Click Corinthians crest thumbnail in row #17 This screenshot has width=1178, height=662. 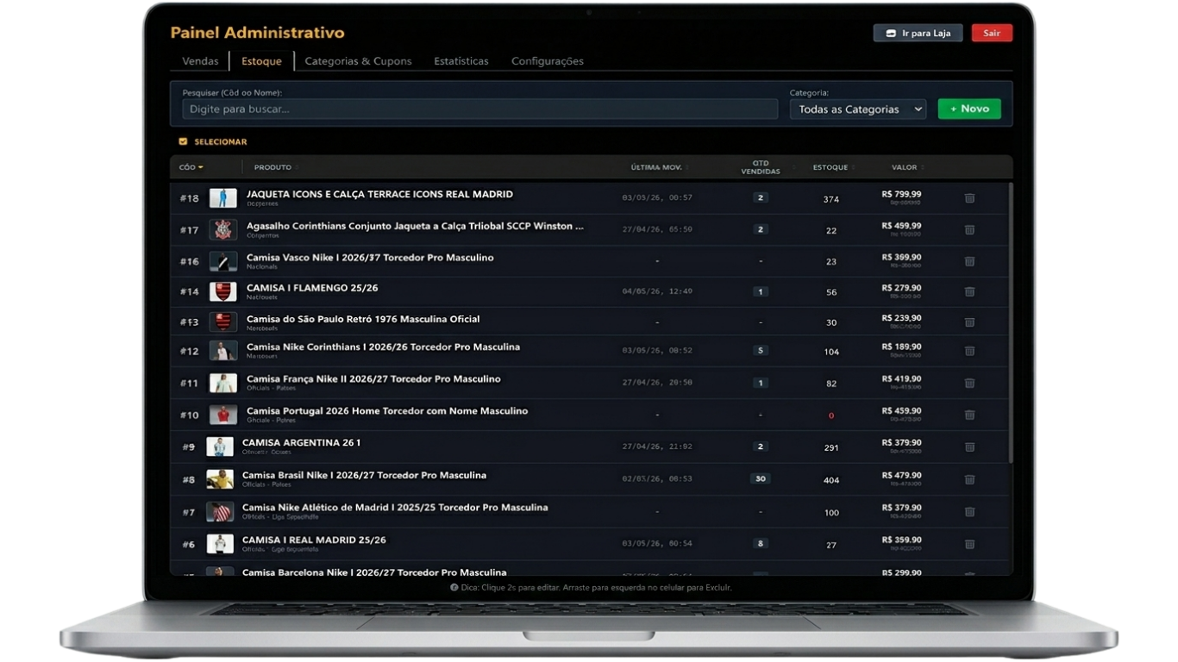tap(222, 229)
